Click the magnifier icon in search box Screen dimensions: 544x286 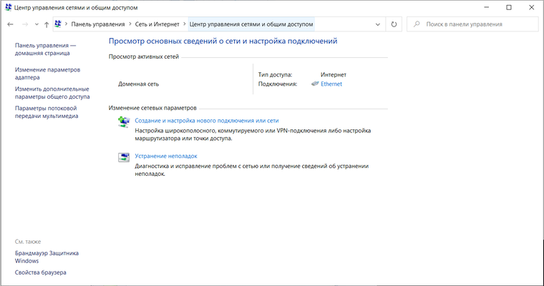click(x=417, y=24)
